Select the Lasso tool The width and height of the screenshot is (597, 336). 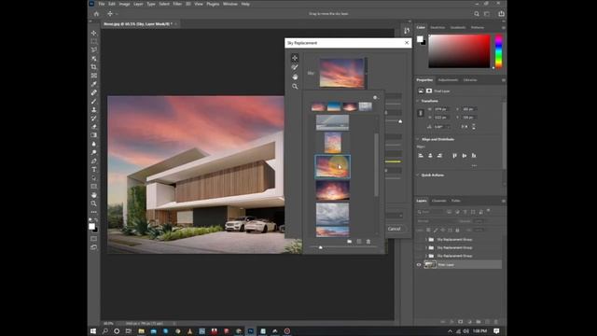pyautogui.click(x=93, y=49)
